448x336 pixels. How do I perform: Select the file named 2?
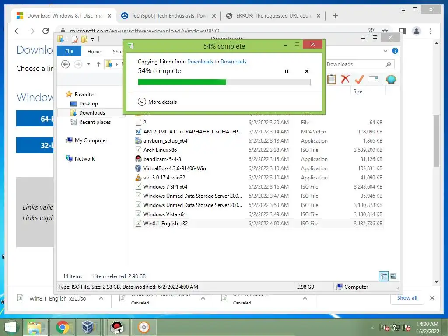[258, 122]
